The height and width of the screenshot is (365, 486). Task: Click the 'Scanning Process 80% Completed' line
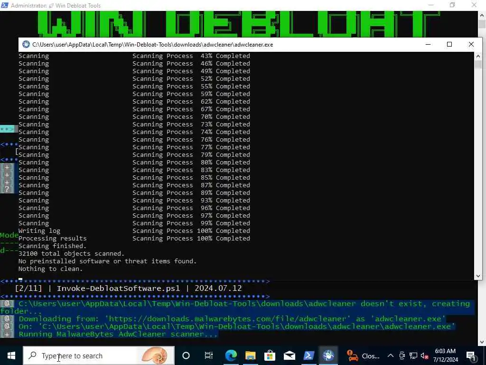click(x=191, y=163)
